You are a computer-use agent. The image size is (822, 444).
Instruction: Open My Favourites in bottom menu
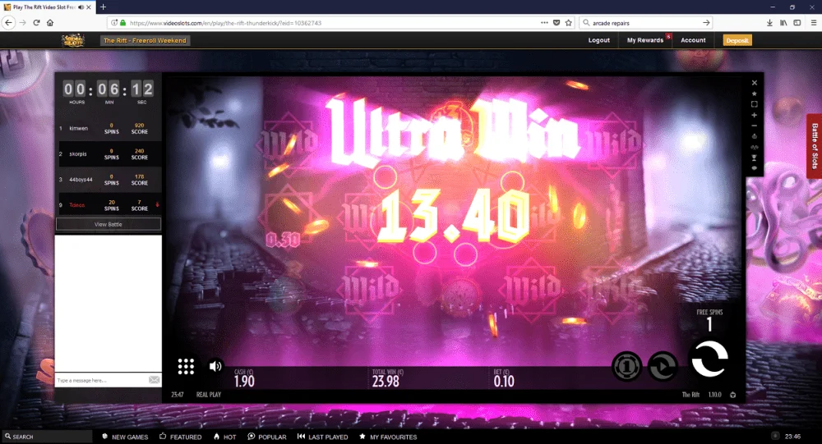(388, 437)
